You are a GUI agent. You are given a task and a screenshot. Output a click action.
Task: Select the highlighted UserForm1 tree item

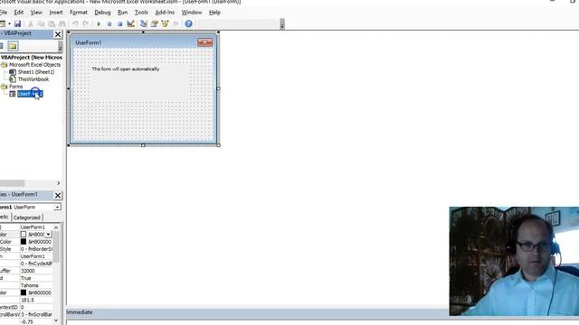click(x=30, y=94)
